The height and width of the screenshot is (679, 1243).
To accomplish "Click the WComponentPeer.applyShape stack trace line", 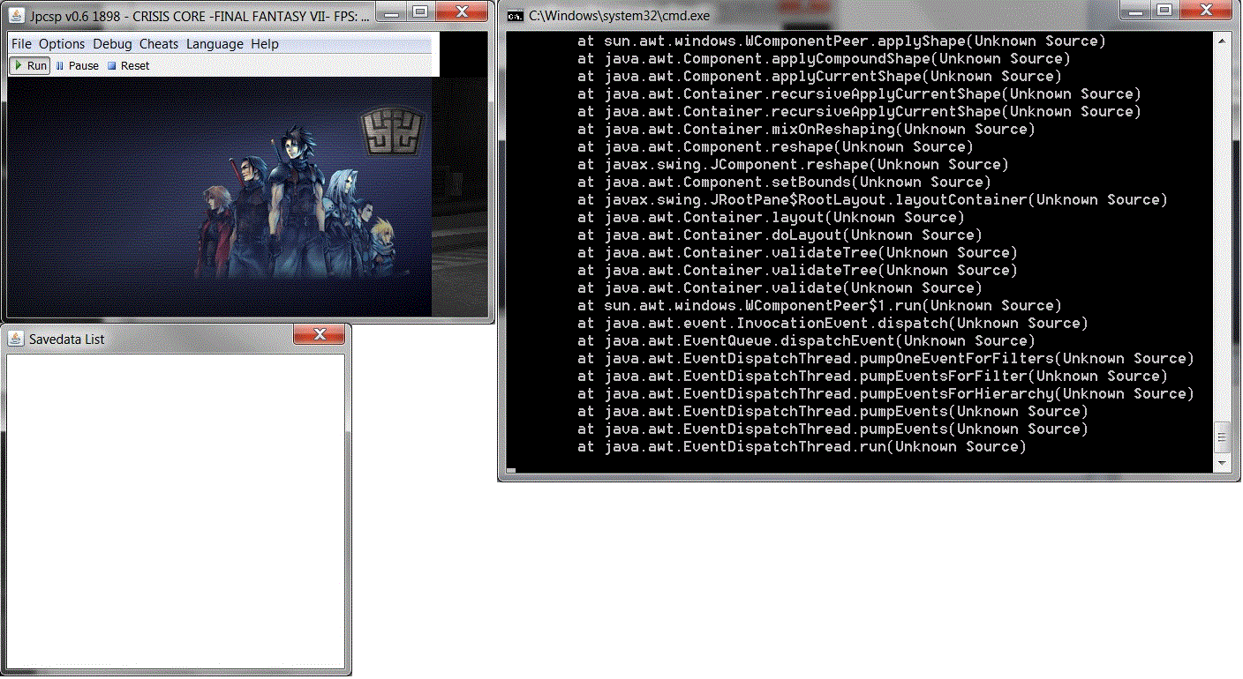I will (x=841, y=41).
